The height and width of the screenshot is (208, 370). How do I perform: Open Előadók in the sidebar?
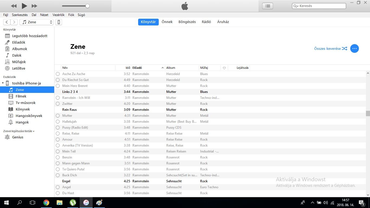(x=27, y=42)
